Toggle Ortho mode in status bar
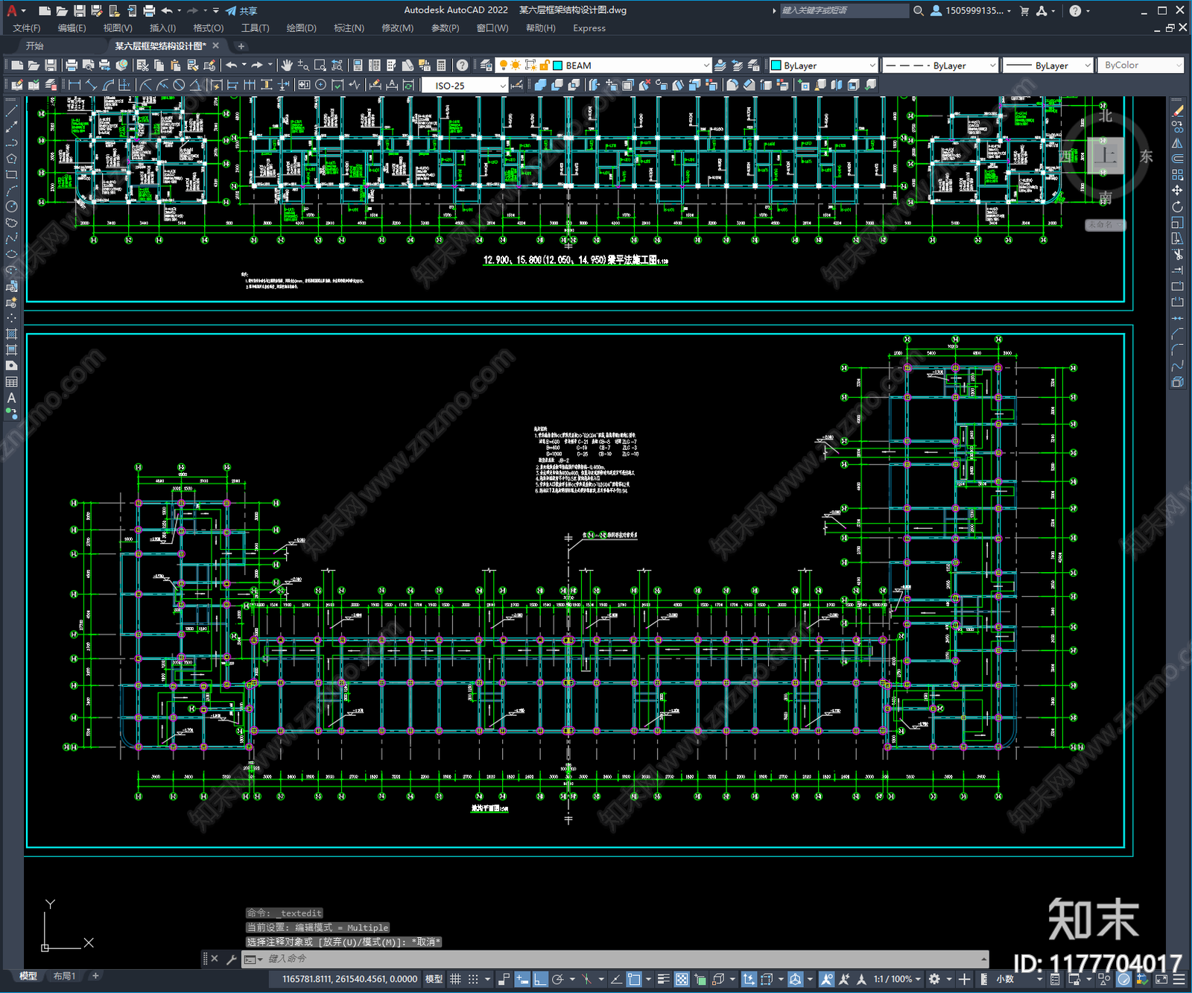Viewport: 1192px width, 993px height. click(540, 979)
